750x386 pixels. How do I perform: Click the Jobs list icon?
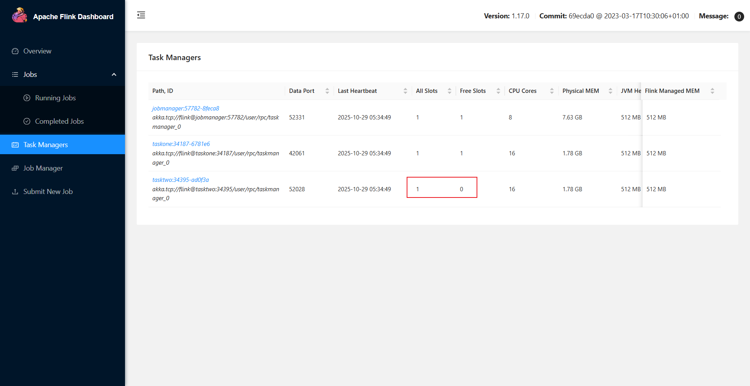point(15,75)
